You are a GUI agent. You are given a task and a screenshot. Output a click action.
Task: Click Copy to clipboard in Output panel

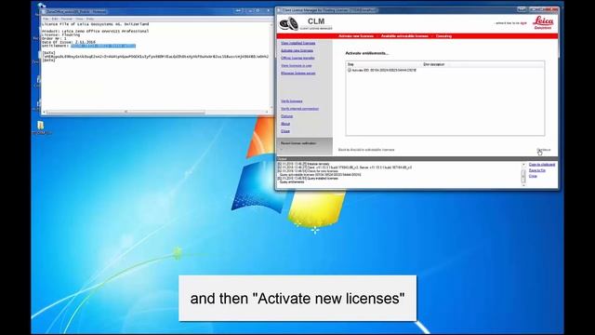542,165
